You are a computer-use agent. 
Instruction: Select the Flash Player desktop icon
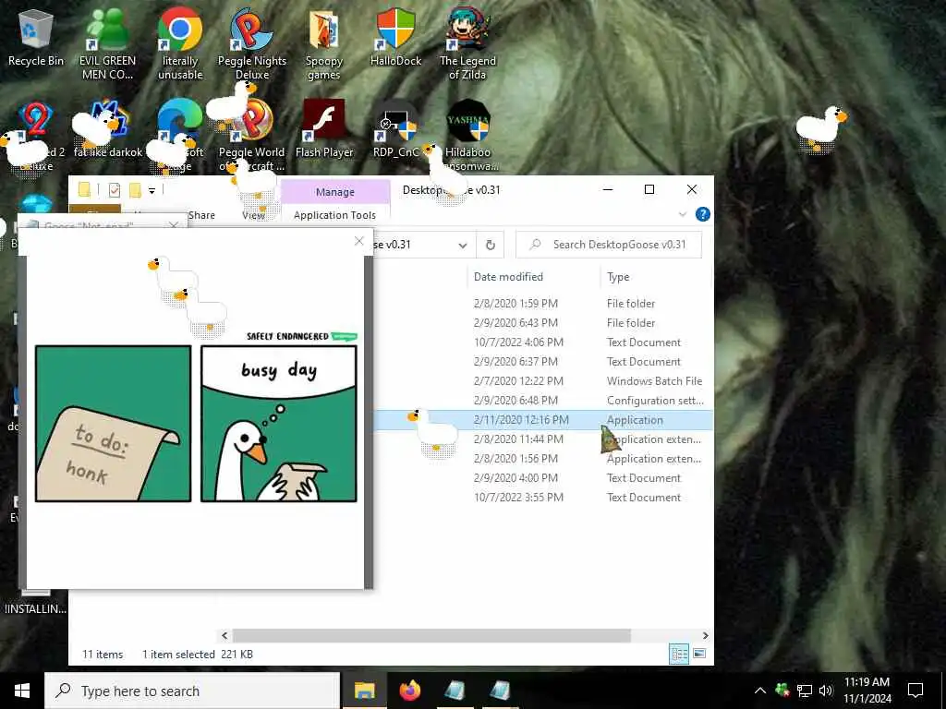pos(324,129)
